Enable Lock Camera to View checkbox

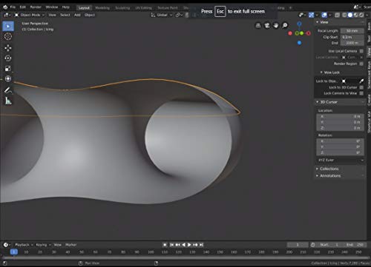click(x=361, y=93)
